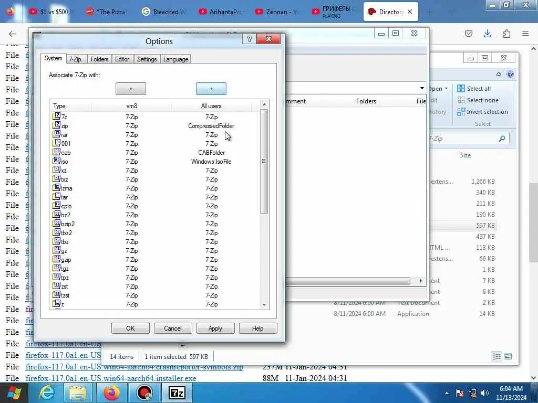Switch to the Language tab
This screenshot has height=403, width=538.
pyautogui.click(x=175, y=59)
